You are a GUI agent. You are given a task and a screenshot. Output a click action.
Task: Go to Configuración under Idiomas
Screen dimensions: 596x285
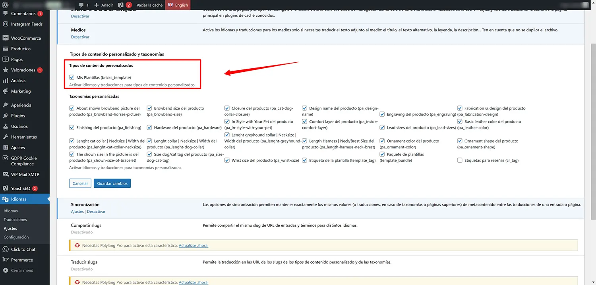[x=16, y=237]
